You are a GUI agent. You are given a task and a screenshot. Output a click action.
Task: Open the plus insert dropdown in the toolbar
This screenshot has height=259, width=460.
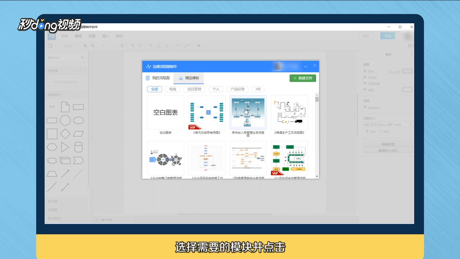point(200,46)
